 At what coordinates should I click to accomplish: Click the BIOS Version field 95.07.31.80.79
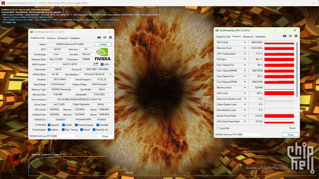click(70, 64)
